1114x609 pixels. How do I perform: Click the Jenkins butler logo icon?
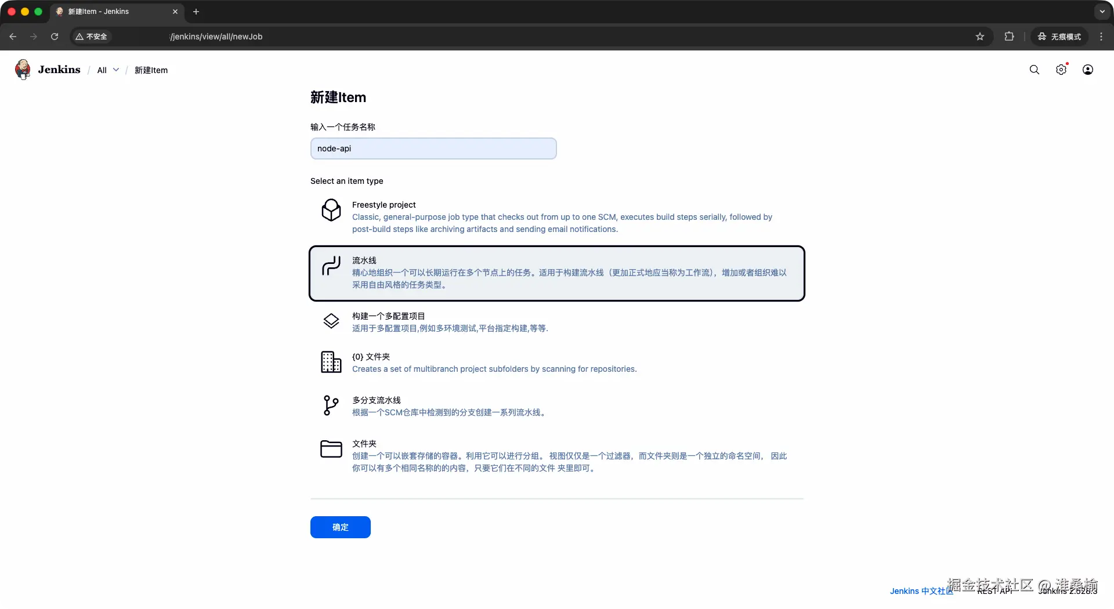tap(23, 70)
